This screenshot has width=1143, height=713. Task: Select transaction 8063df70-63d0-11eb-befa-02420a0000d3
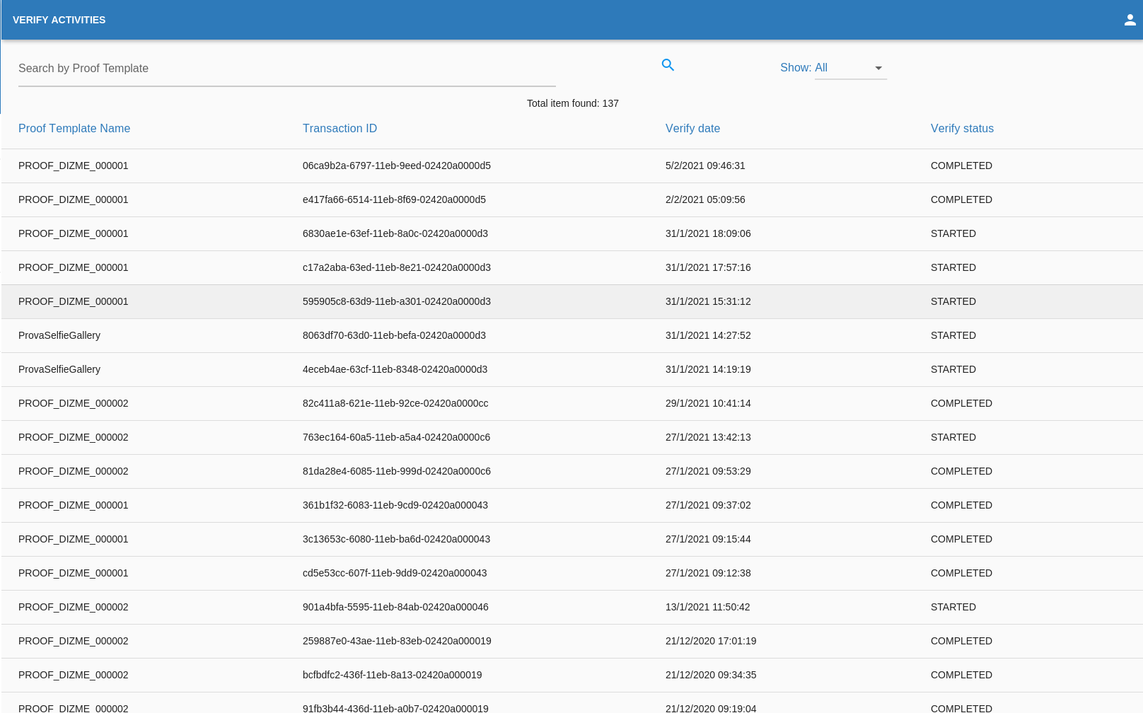coord(394,335)
